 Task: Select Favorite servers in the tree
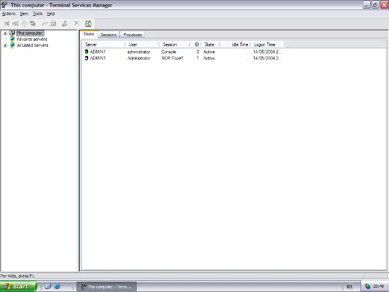(32, 39)
